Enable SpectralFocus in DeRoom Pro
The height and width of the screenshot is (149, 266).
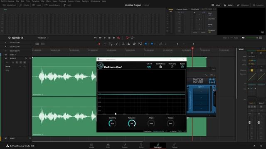[160, 67]
